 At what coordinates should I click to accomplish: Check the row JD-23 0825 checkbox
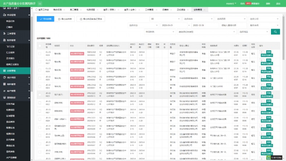pyautogui.click(x=40, y=78)
